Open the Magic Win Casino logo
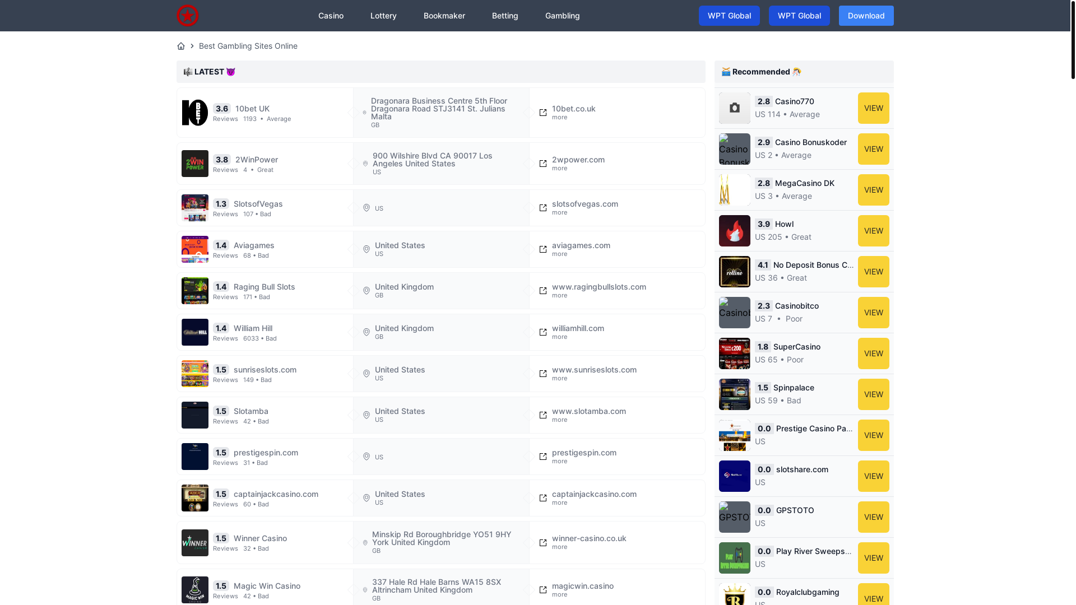Viewport: 1076px width, 605px height. pyautogui.click(x=195, y=590)
